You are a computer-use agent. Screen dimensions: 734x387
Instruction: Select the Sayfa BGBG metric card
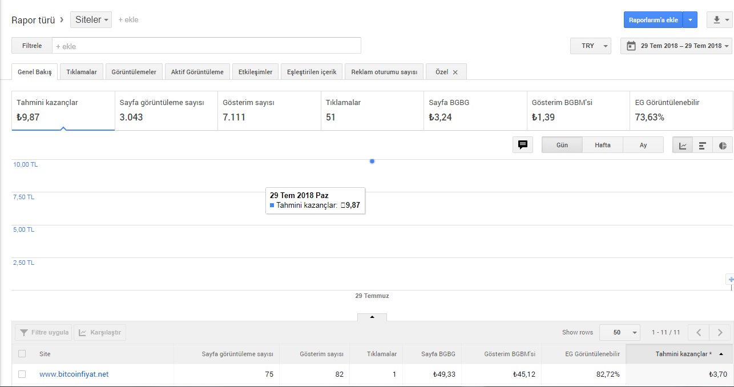coord(475,110)
